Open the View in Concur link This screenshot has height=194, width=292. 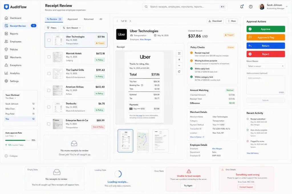(197, 137)
